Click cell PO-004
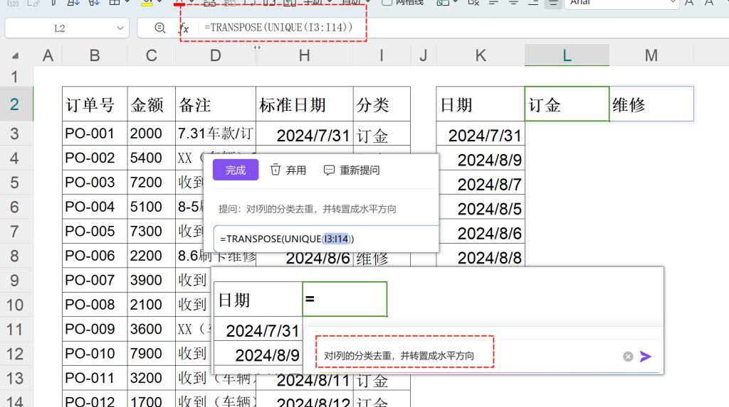Screen dimensions: 729x407 click(x=95, y=207)
